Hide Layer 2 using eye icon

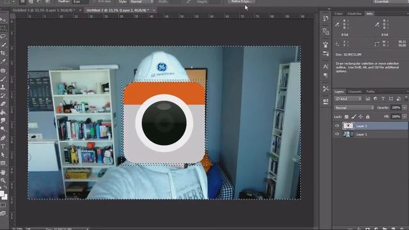point(337,126)
